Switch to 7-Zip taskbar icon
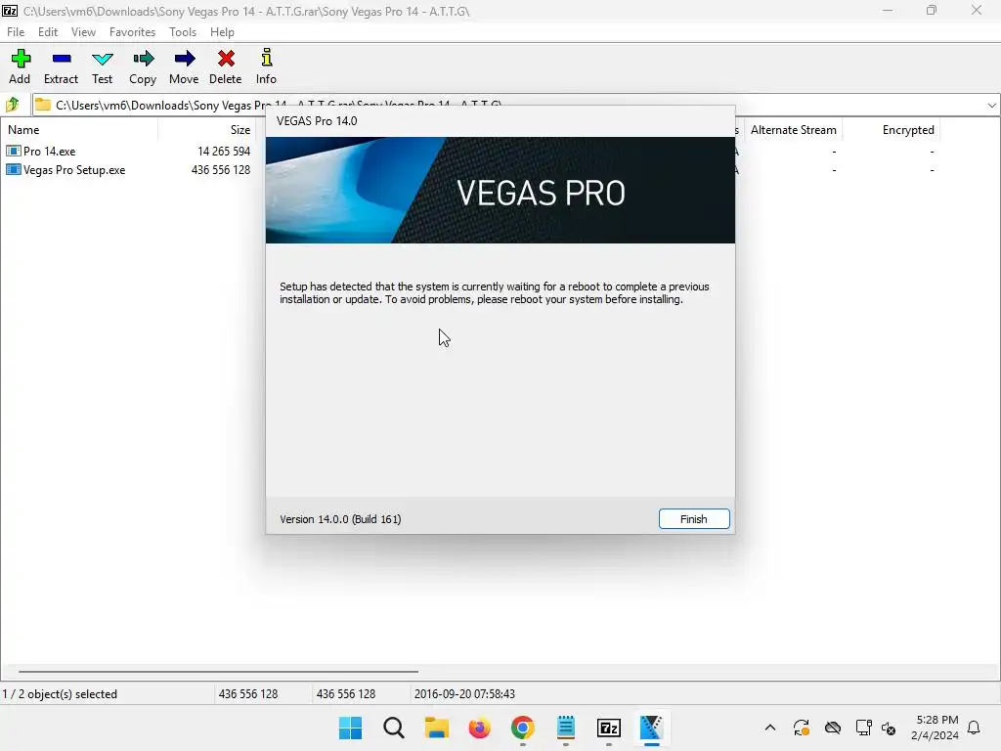The image size is (1001, 751). tap(608, 728)
